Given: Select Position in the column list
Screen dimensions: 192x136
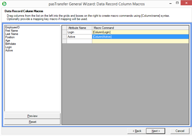Looking at the screenshot, I should [x=10, y=37].
